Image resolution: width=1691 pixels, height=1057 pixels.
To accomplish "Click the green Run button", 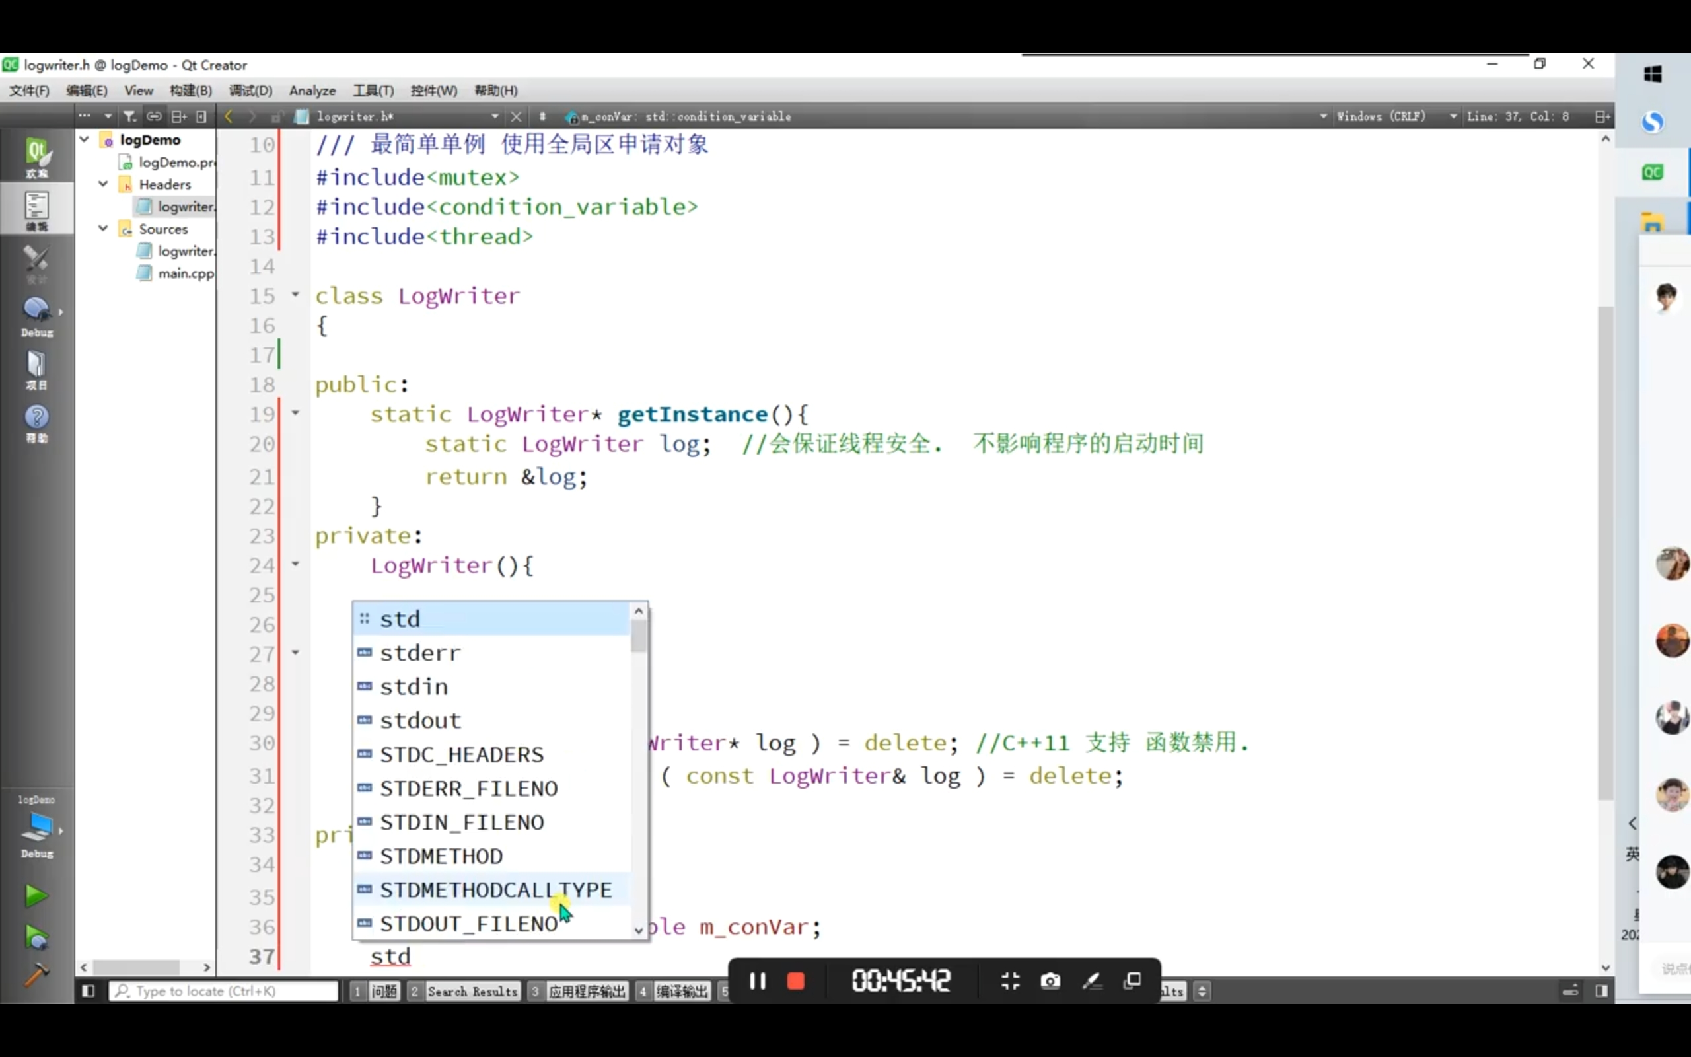I will (36, 896).
